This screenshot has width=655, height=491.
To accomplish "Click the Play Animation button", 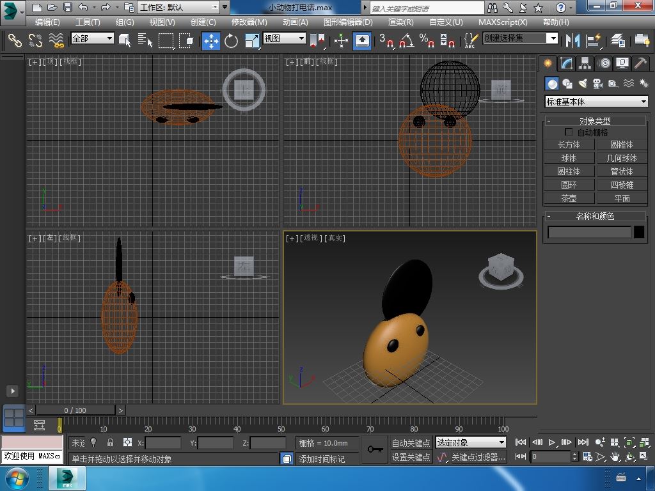I will (x=552, y=442).
